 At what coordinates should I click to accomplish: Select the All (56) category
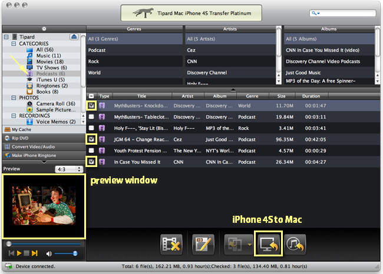(x=45, y=49)
